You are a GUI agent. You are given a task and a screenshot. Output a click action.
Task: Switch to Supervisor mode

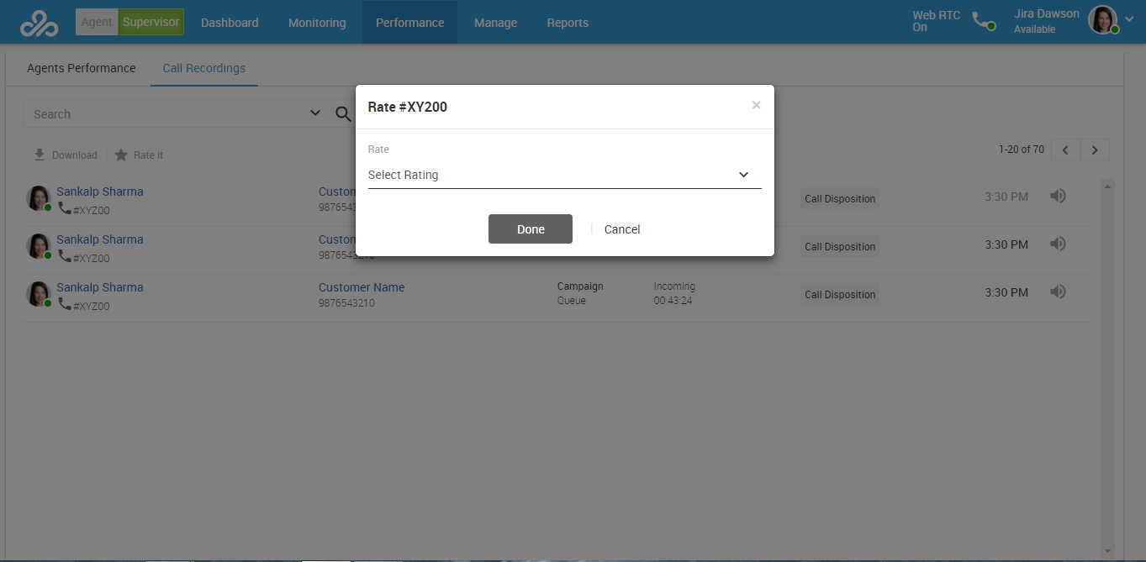pyautogui.click(x=151, y=22)
